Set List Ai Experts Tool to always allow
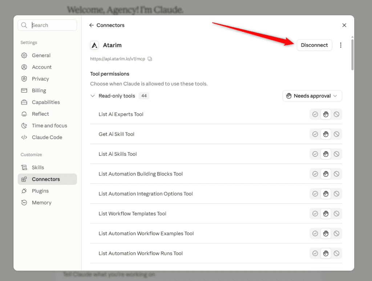Viewport: 372px width, 281px height. pyautogui.click(x=315, y=114)
